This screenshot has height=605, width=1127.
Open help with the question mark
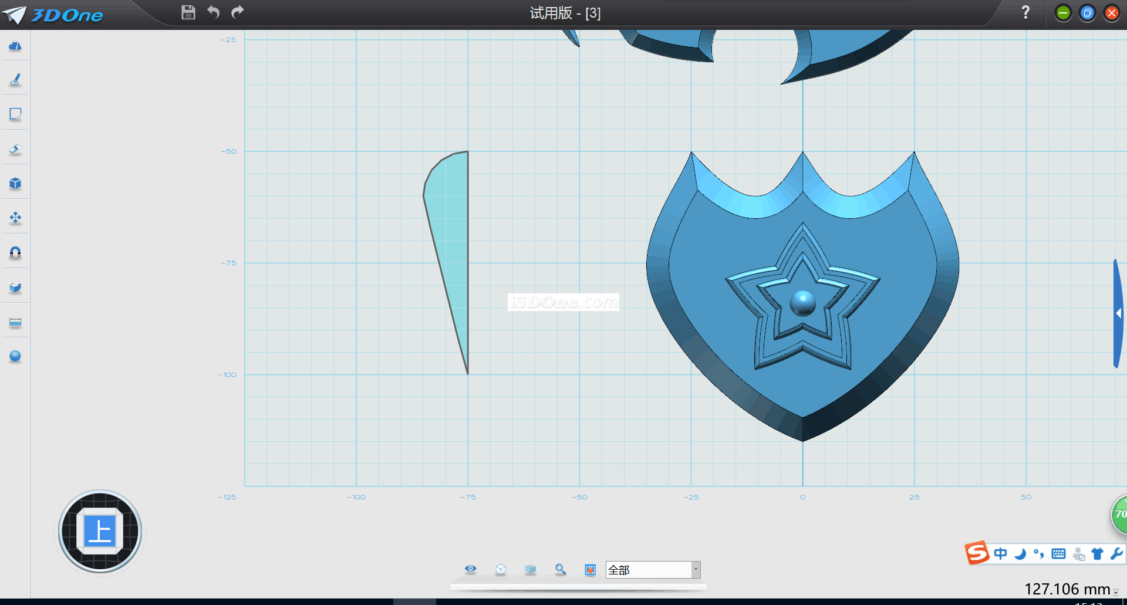coord(1025,12)
